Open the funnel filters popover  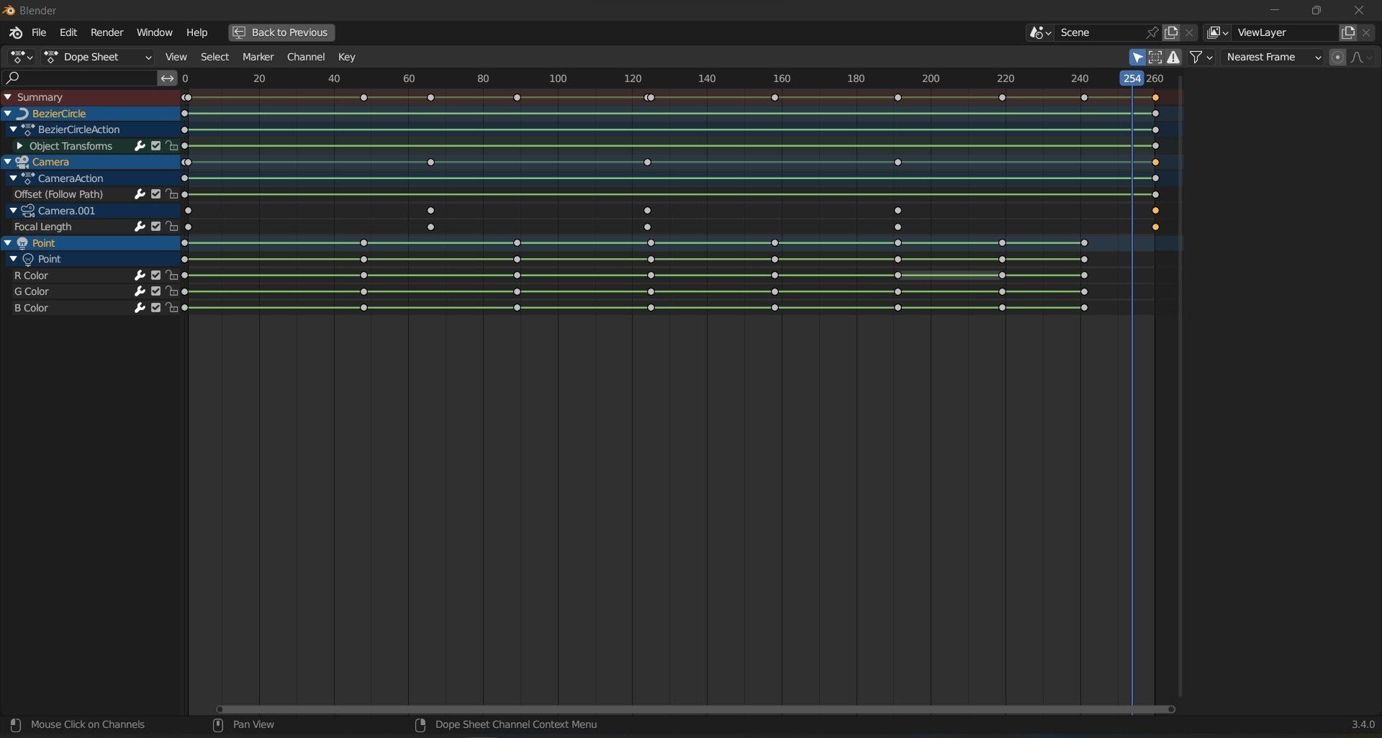coord(1201,58)
